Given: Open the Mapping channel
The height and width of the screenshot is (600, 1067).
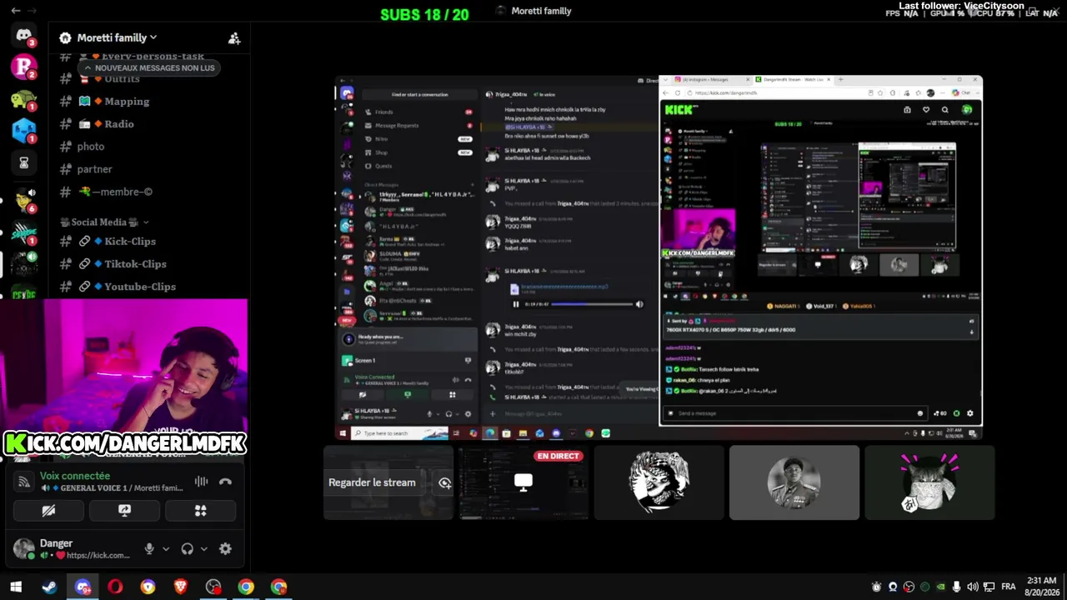Looking at the screenshot, I should click(127, 102).
